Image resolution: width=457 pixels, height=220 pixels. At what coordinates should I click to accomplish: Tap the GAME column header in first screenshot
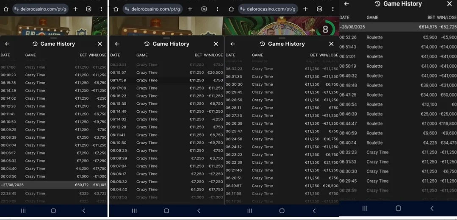[30, 55]
